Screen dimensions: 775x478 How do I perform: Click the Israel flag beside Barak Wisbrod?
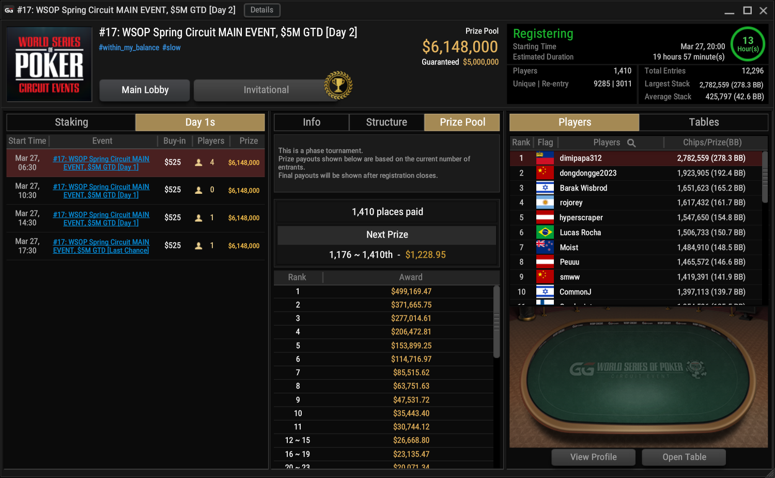coord(545,188)
